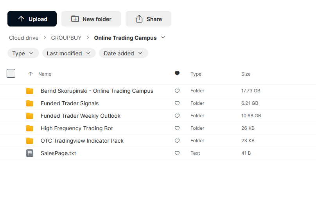Click folder icon of Funded Trader Signals

(30, 103)
